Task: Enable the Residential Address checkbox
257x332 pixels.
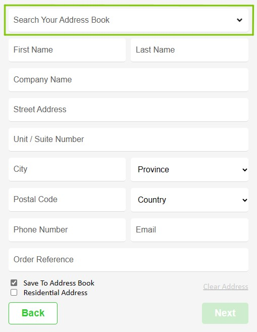Action: (x=14, y=293)
